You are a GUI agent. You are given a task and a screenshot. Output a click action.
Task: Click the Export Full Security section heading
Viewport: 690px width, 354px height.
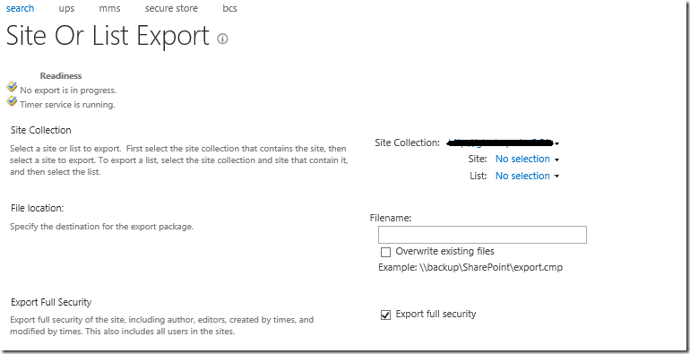pos(51,302)
